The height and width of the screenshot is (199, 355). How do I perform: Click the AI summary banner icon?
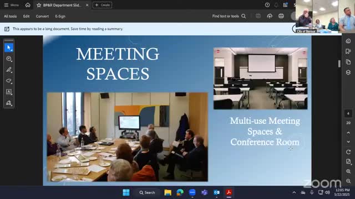7,29
